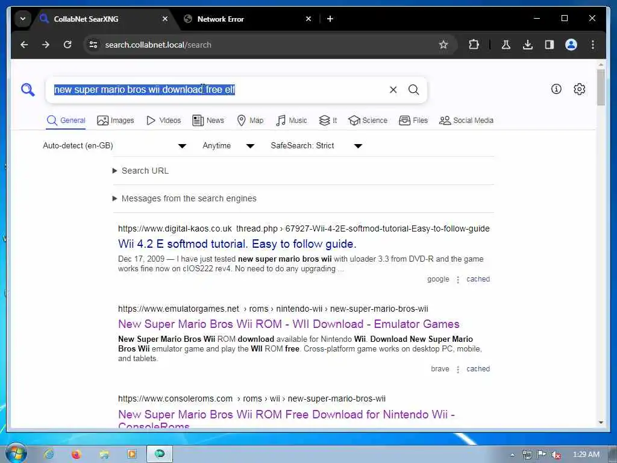This screenshot has width=617, height=463.
Task: Expand the Search URL section
Action: [x=140, y=171]
